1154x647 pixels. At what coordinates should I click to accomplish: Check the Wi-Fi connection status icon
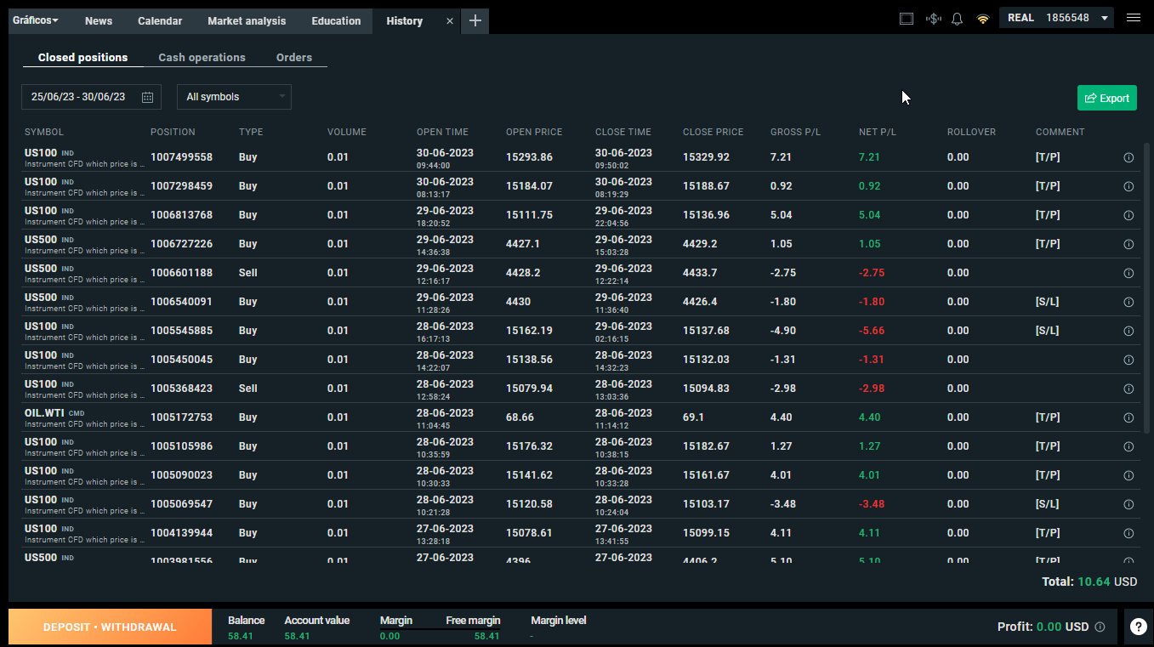point(983,19)
